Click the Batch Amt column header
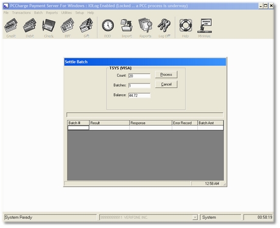The height and width of the screenshot is (228, 280). [211, 123]
